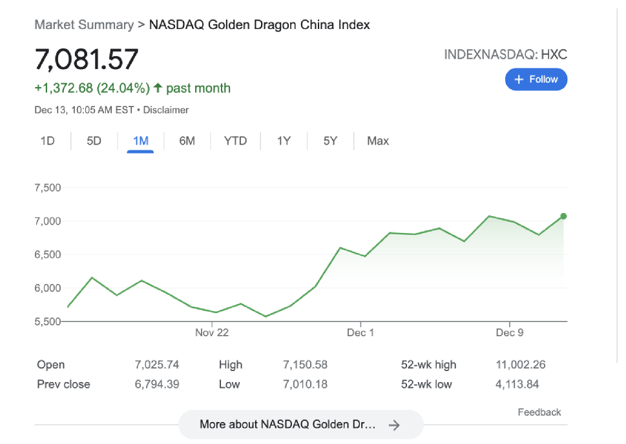This screenshot has height=444, width=626.
Task: Click the 6,500 y-axis label
Action: (x=48, y=255)
